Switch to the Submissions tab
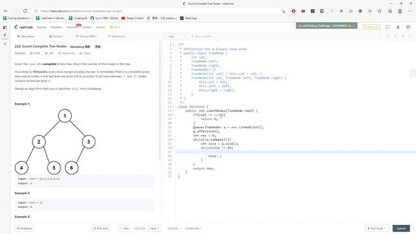 point(117,36)
